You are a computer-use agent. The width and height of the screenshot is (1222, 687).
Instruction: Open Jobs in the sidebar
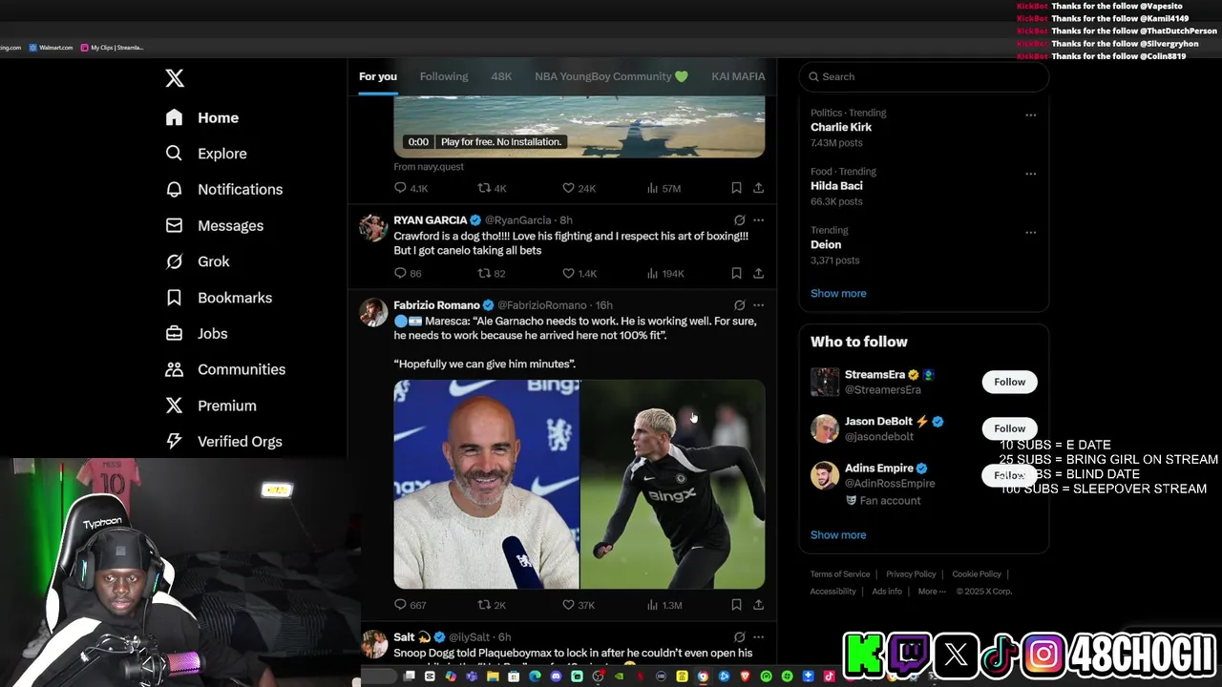pyautogui.click(x=197, y=333)
